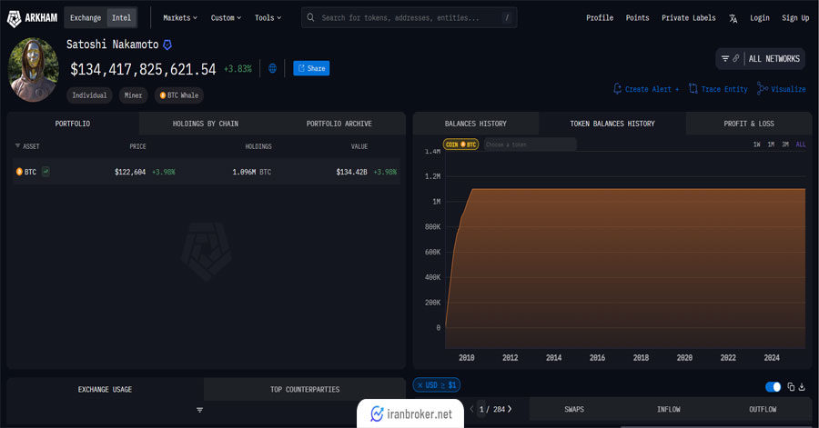Click the BTC chart icon in asset row
The height and width of the screenshot is (428, 819).
(x=46, y=171)
